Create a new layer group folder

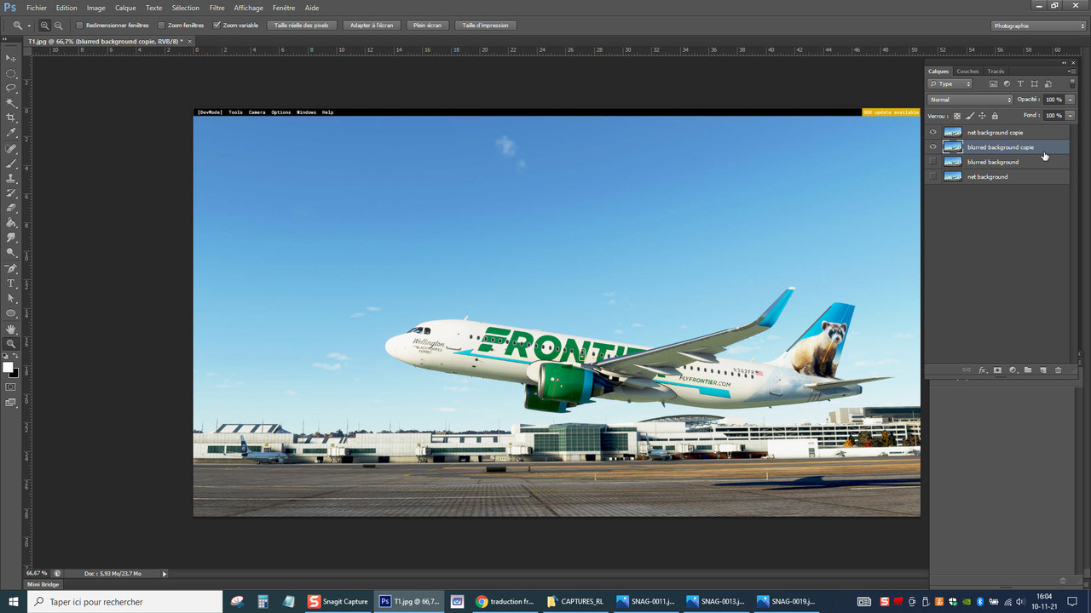click(x=1028, y=370)
